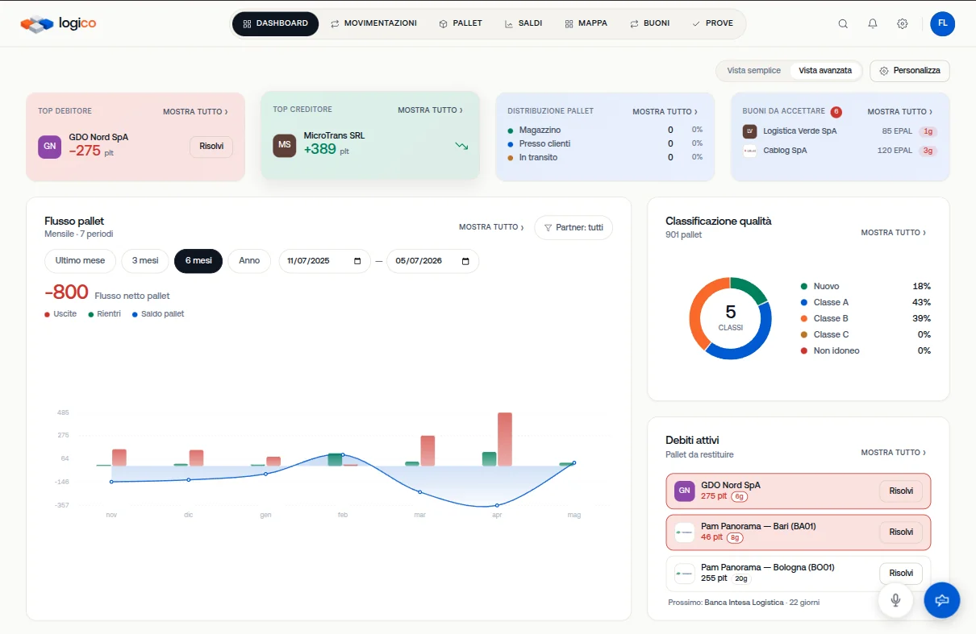Open the settings gear icon

click(903, 23)
